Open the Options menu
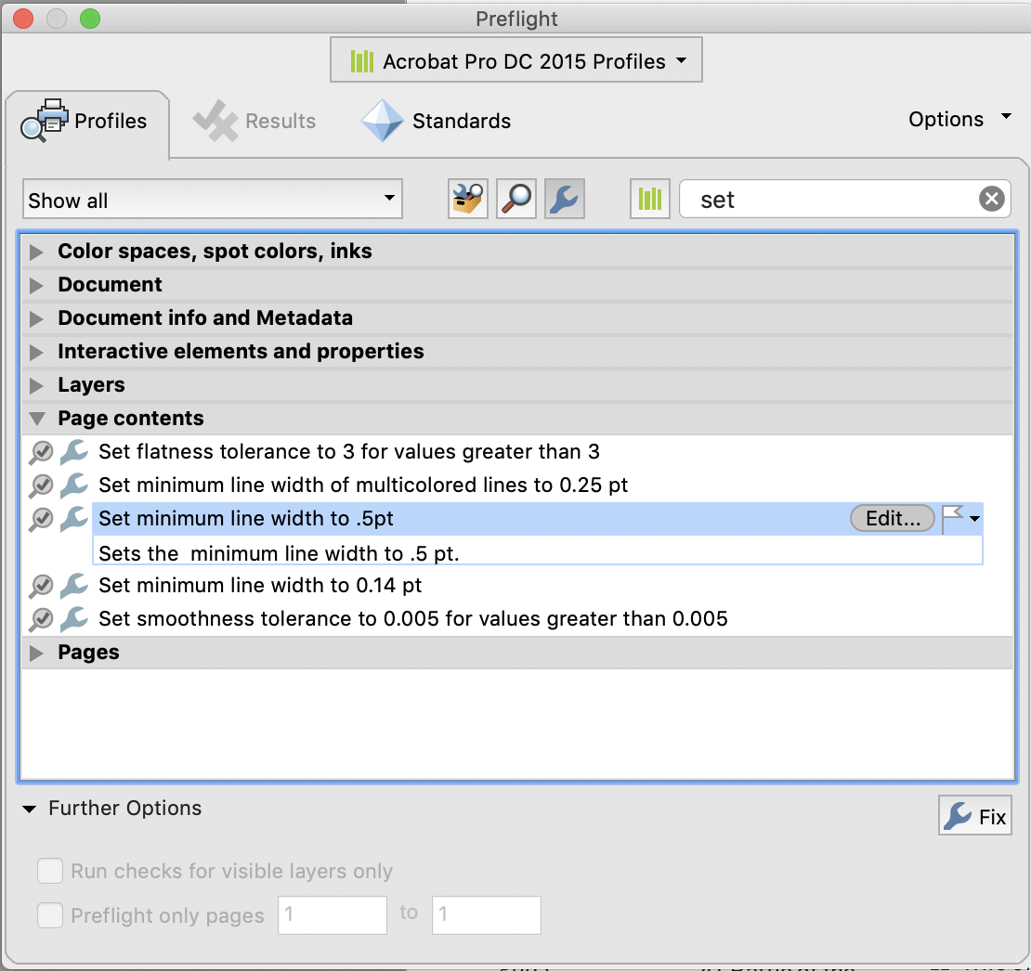Viewport: 1031px width, 971px height. coord(960,119)
